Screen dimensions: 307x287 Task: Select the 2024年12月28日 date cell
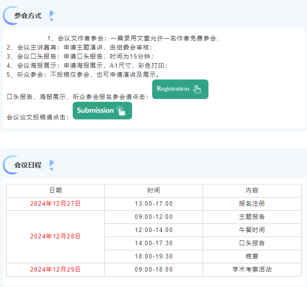(x=55, y=237)
